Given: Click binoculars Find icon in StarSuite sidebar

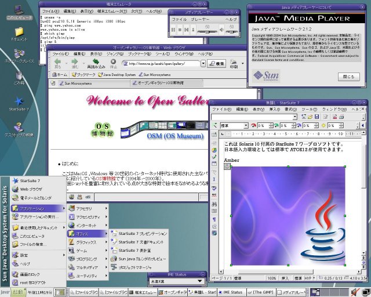Looking at the screenshot, I should (214, 204).
